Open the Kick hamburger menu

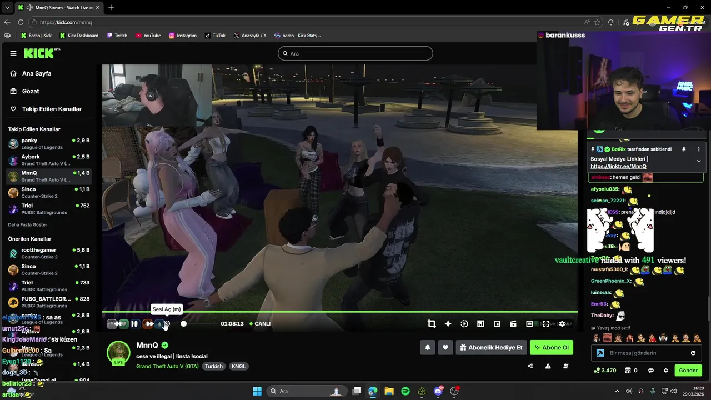tap(13, 53)
